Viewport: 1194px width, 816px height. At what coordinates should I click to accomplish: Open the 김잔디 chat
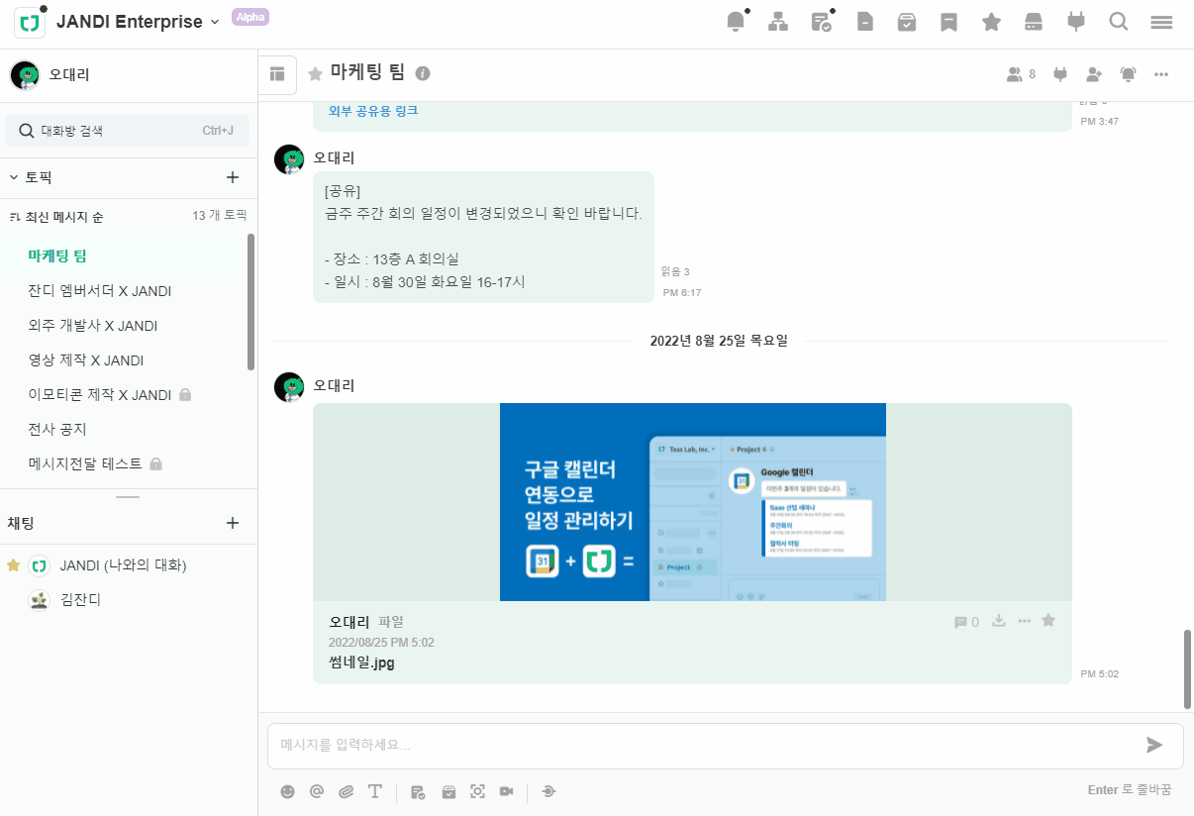(80, 599)
